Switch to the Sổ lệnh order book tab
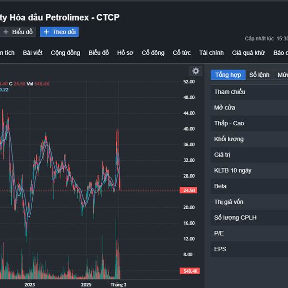Viewport: 288px width, 288px height. 259,75
